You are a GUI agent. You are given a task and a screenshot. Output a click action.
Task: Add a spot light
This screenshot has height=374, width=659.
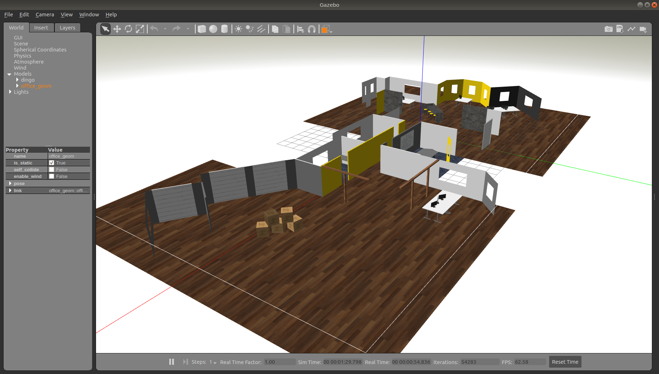250,29
